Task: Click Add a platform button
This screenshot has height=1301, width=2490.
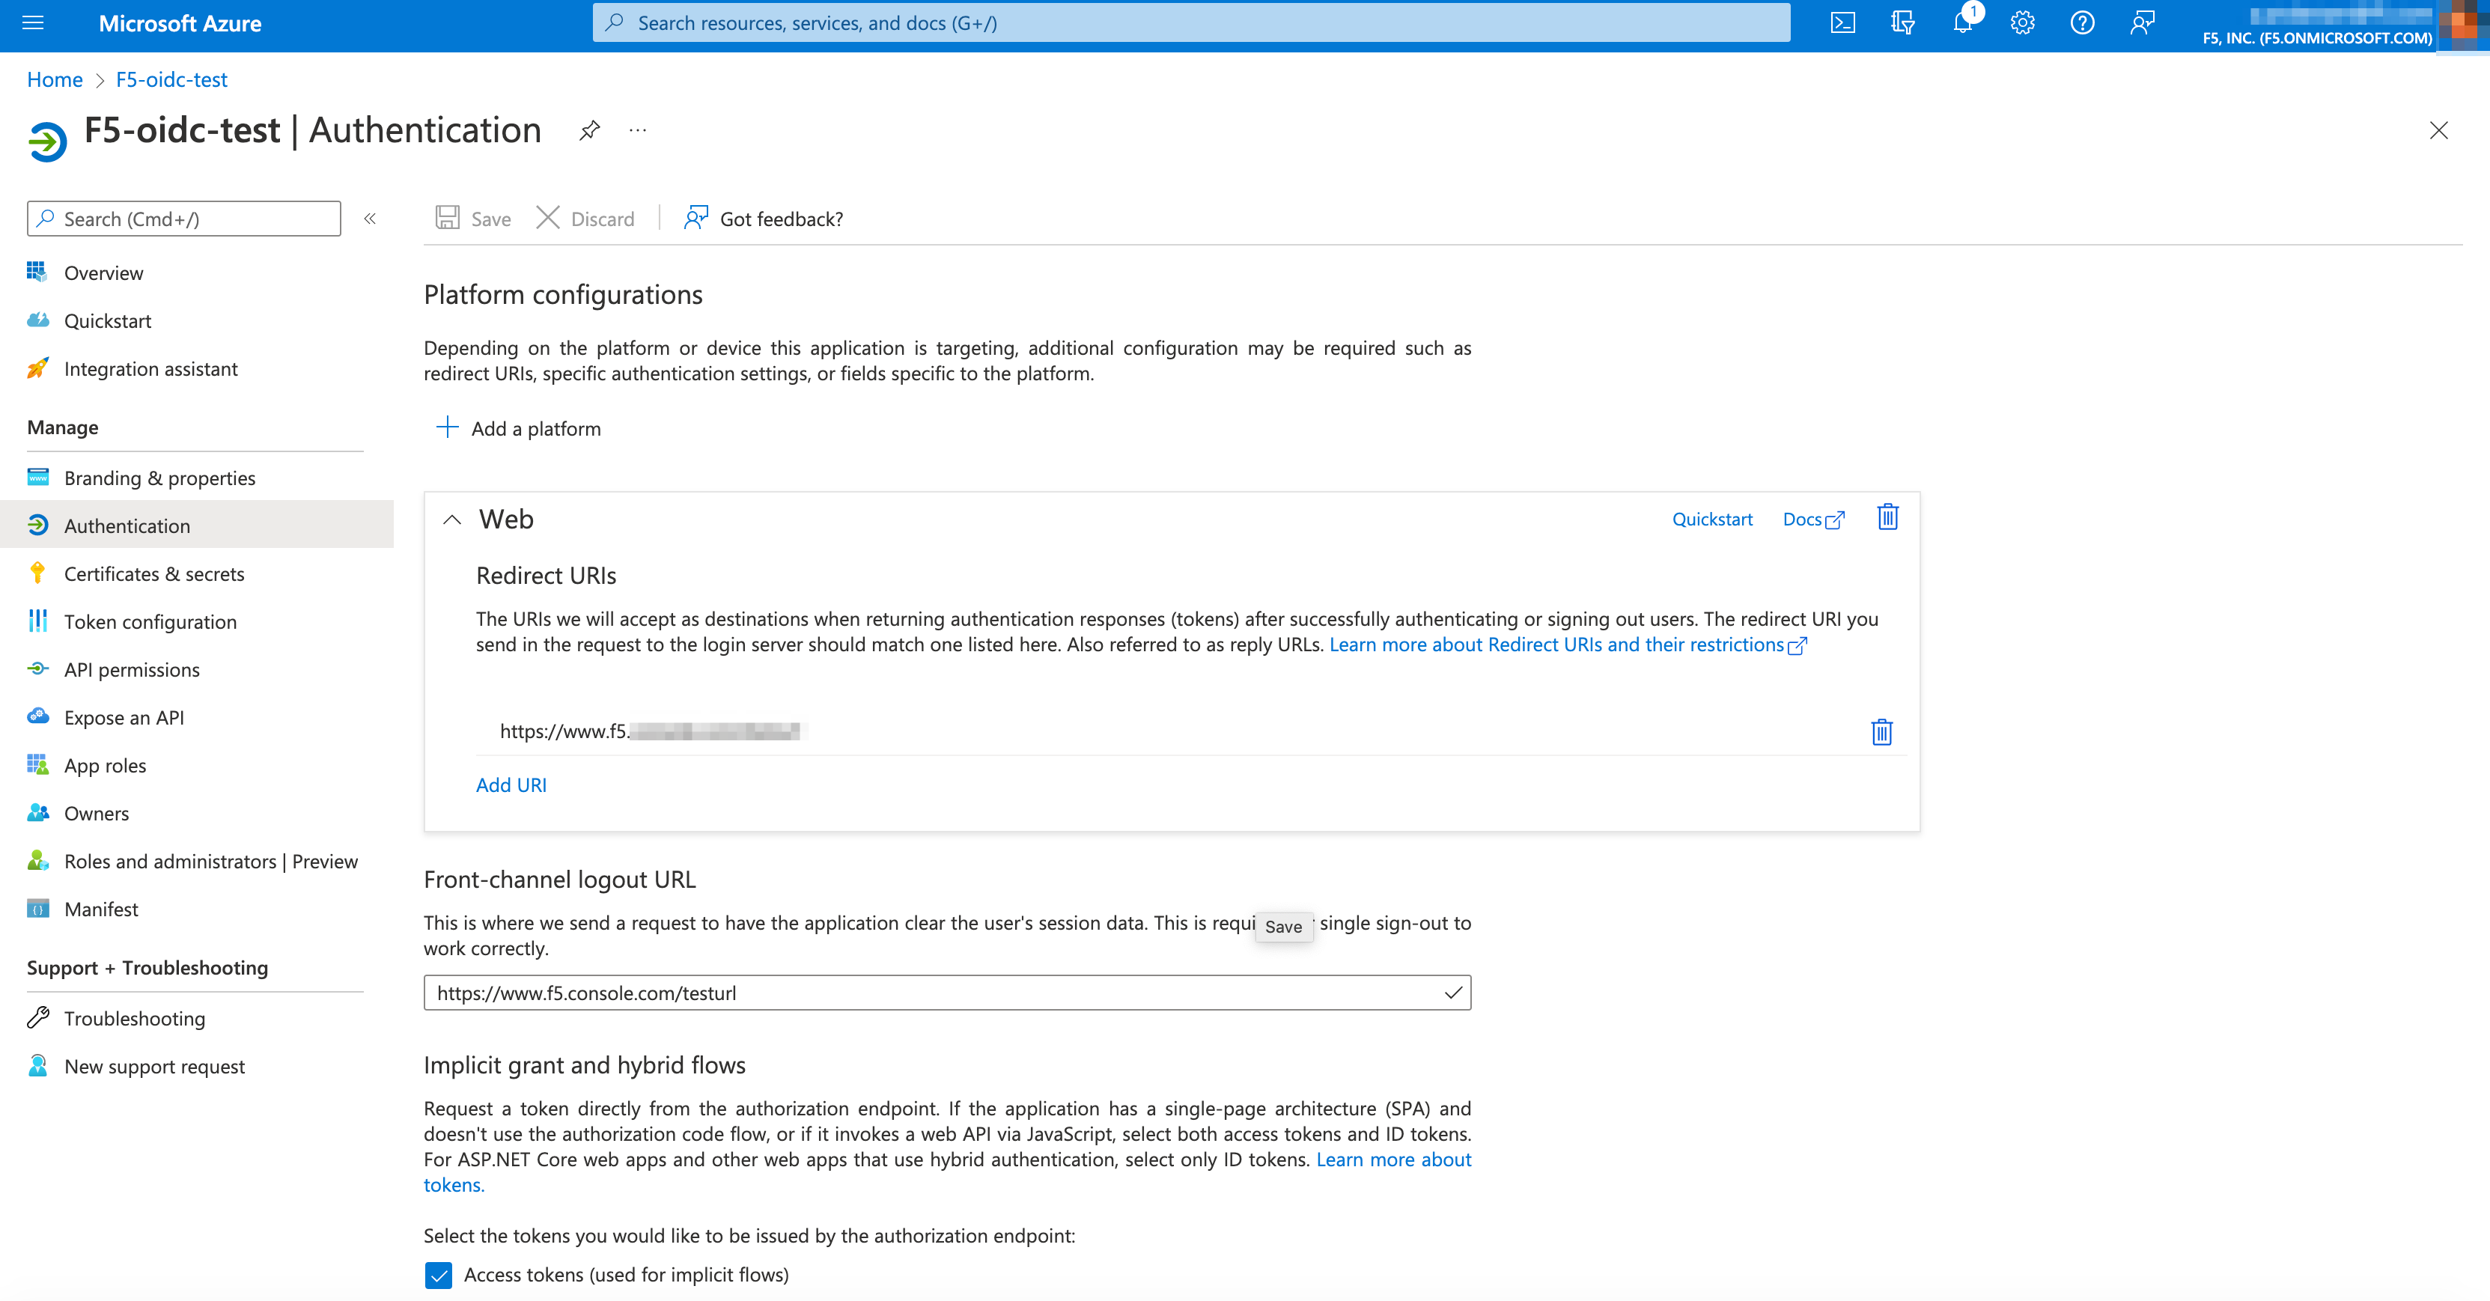Action: tap(519, 428)
